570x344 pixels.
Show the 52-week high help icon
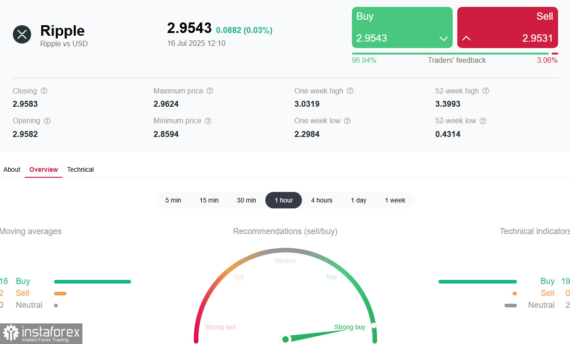click(486, 91)
